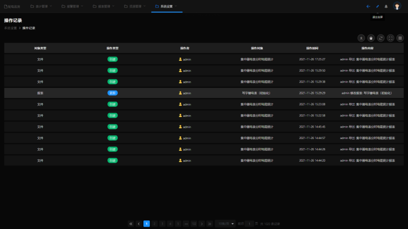Select page 1 in pagination
Viewport: 408px width, 229px height.
(146, 224)
